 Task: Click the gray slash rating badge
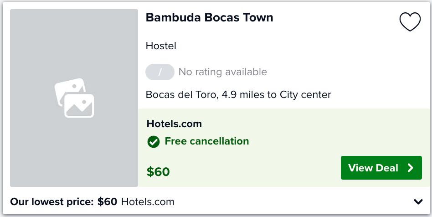pyautogui.click(x=160, y=72)
